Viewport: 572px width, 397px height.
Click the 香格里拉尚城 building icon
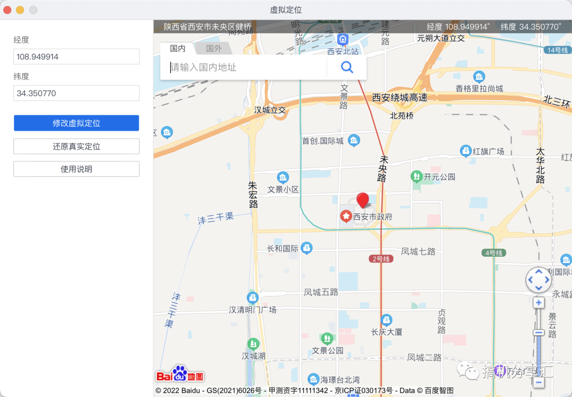(479, 77)
